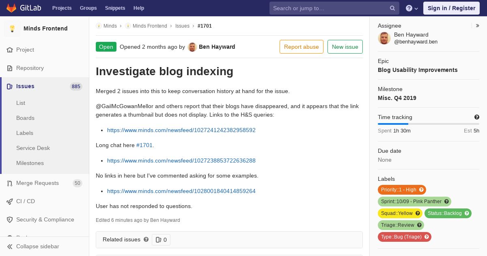The width and height of the screenshot is (487, 256).
Task: Click the New issue button
Action: tap(345, 47)
